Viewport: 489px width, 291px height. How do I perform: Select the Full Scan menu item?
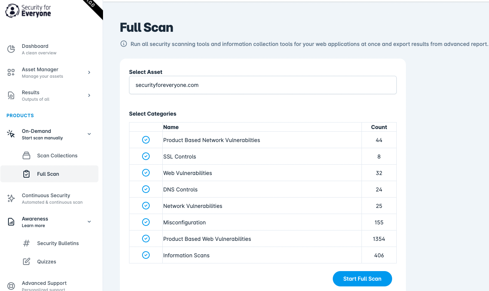49,174
